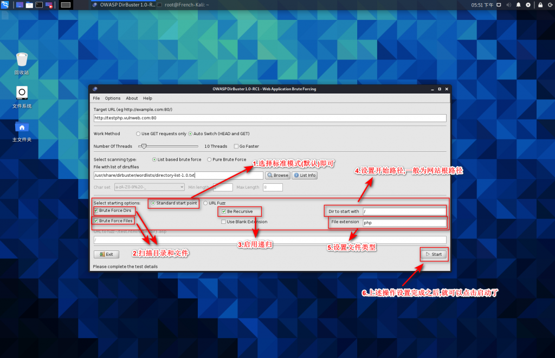Image resolution: width=555 pixels, height=358 pixels.
Task: Maximize the DirBuster window
Action: tap(440, 89)
